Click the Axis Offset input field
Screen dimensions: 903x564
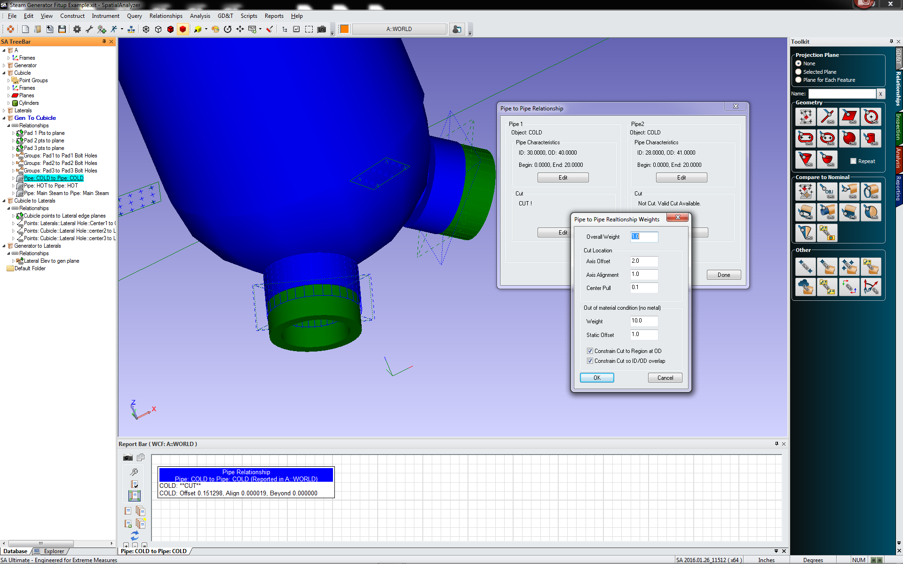643,261
